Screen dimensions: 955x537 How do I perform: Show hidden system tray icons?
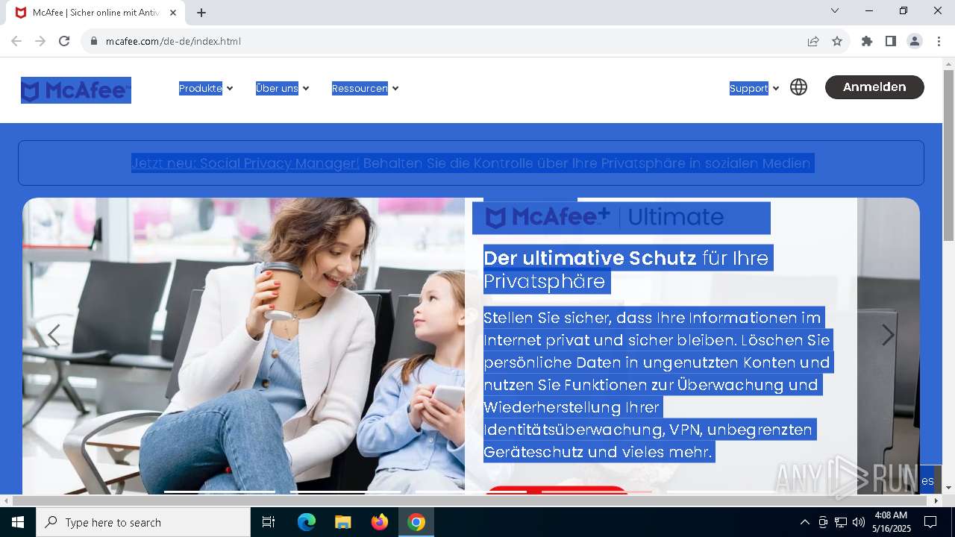click(x=804, y=522)
